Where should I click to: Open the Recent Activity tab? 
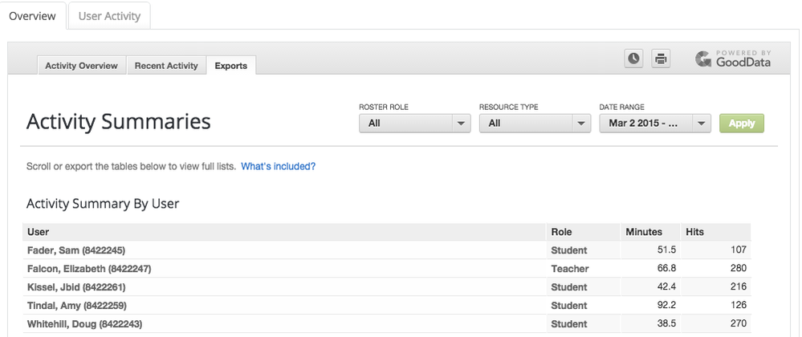click(x=166, y=66)
